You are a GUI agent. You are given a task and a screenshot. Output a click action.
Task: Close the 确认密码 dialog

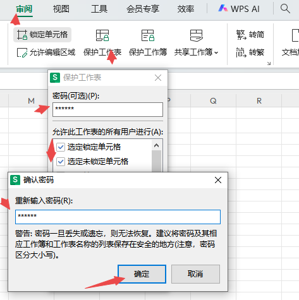pyautogui.click(x=218, y=180)
